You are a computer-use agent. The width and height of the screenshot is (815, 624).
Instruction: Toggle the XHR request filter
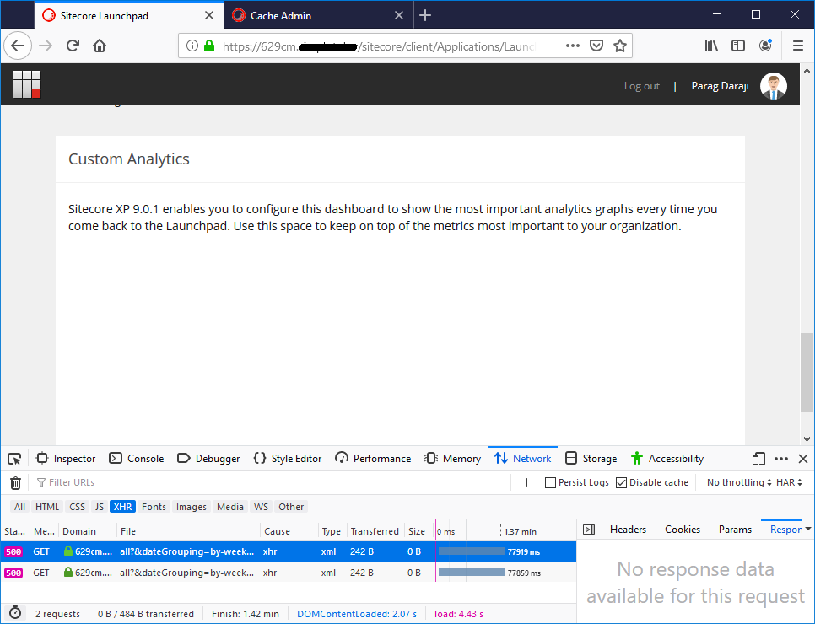point(122,507)
